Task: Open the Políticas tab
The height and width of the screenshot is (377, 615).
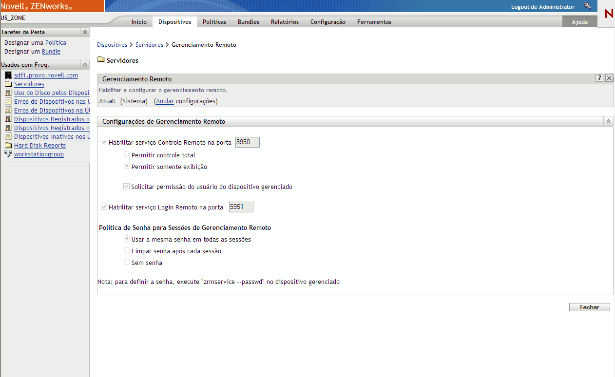Action: click(x=214, y=22)
